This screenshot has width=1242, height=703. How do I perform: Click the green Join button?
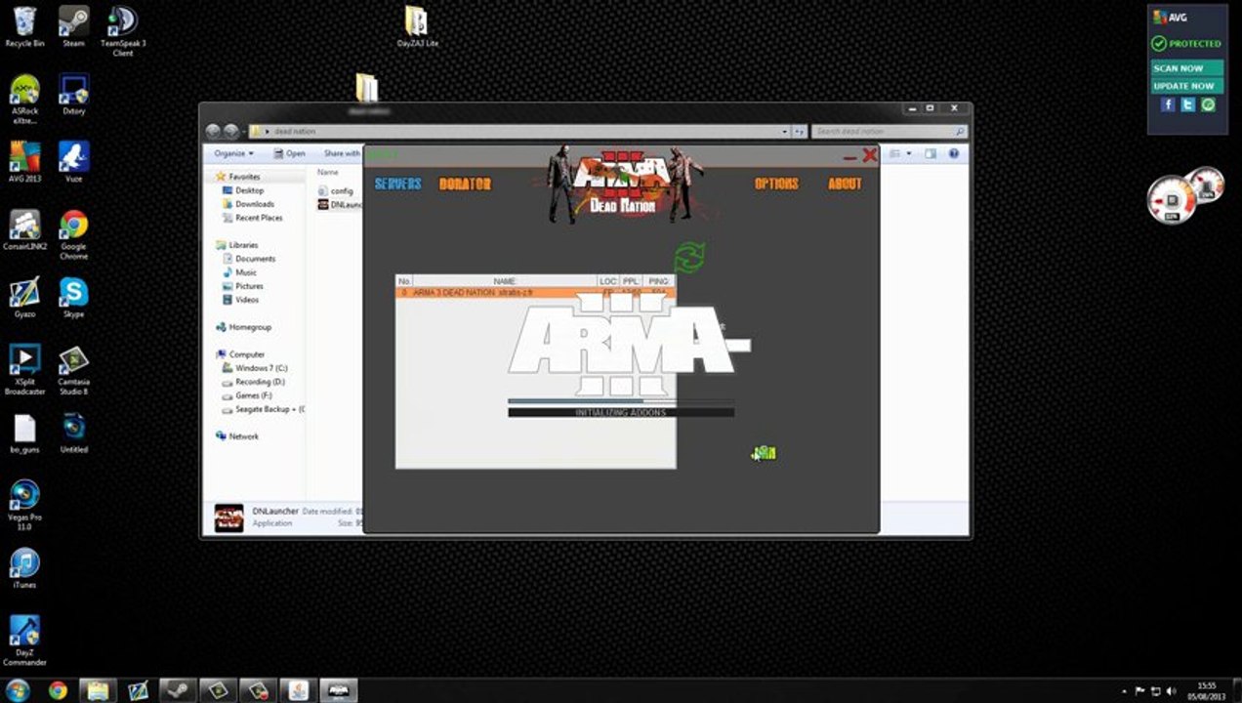[765, 453]
